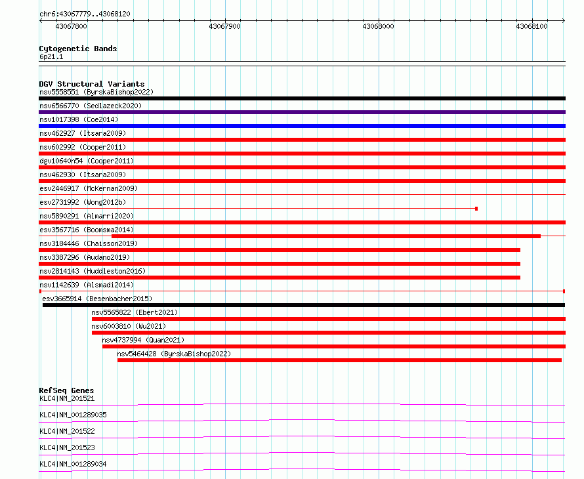Click the RefSeq Genes track heading
Image resolution: width=584 pixels, height=479 pixels.
click(x=66, y=390)
